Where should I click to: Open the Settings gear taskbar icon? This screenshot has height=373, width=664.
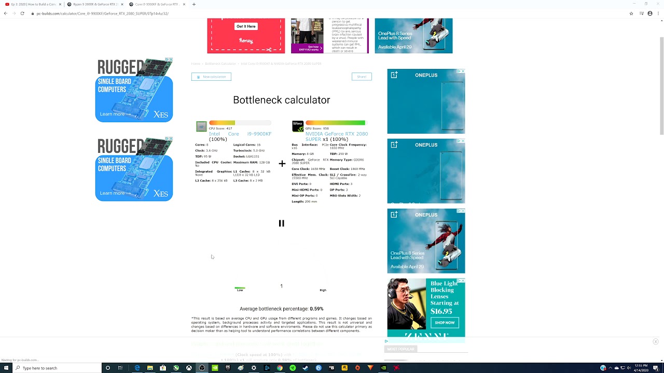click(254, 368)
